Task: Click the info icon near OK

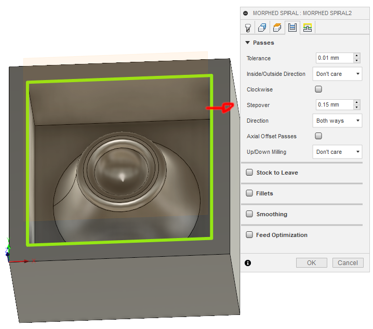Action: click(248, 263)
